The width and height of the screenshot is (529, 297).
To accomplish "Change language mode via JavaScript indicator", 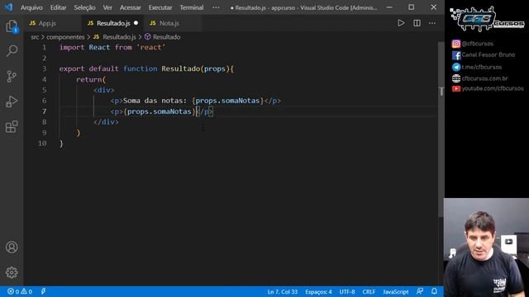I will point(396,291).
